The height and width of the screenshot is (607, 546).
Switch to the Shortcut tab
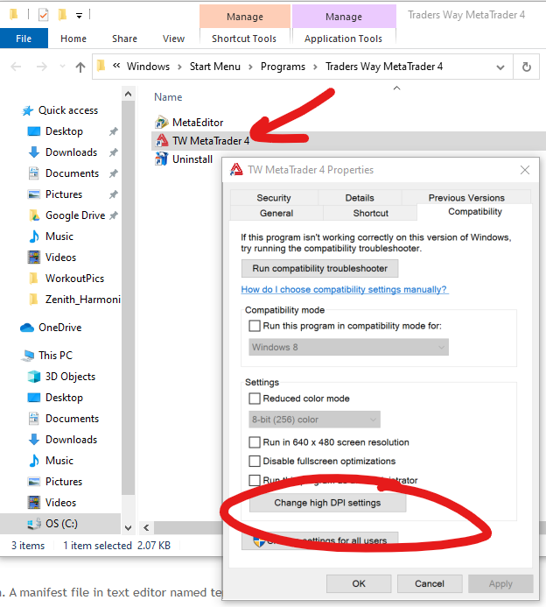pyautogui.click(x=370, y=213)
